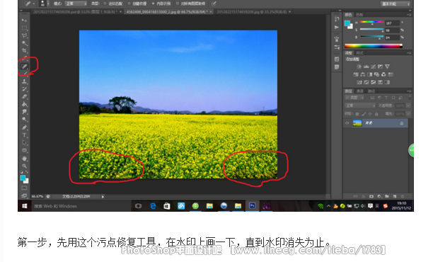Click the Hue slider in Color panel
Image resolution: width=421 pixels, height=262 pixels.
(371, 22)
